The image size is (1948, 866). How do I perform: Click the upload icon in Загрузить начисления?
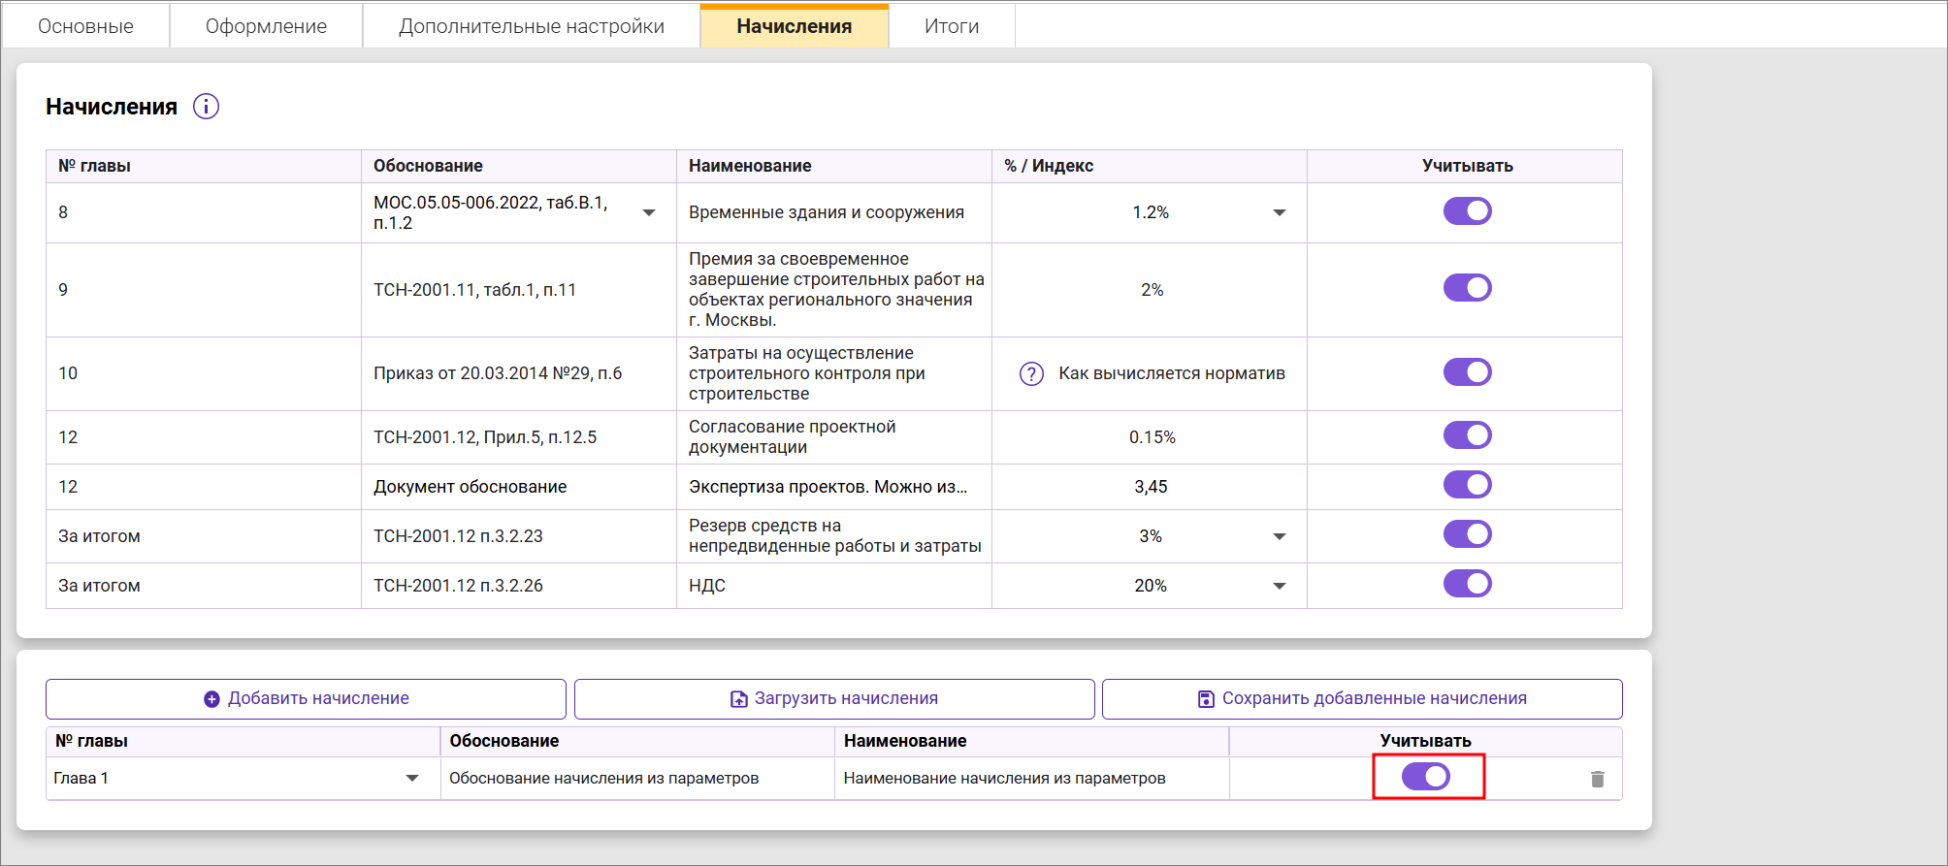coord(738,699)
